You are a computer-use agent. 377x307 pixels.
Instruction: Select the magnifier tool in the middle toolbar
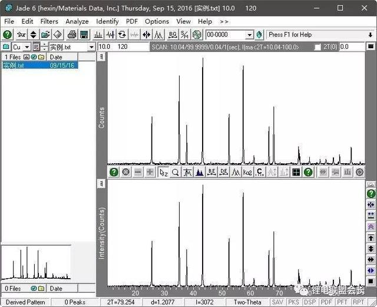click(176, 172)
